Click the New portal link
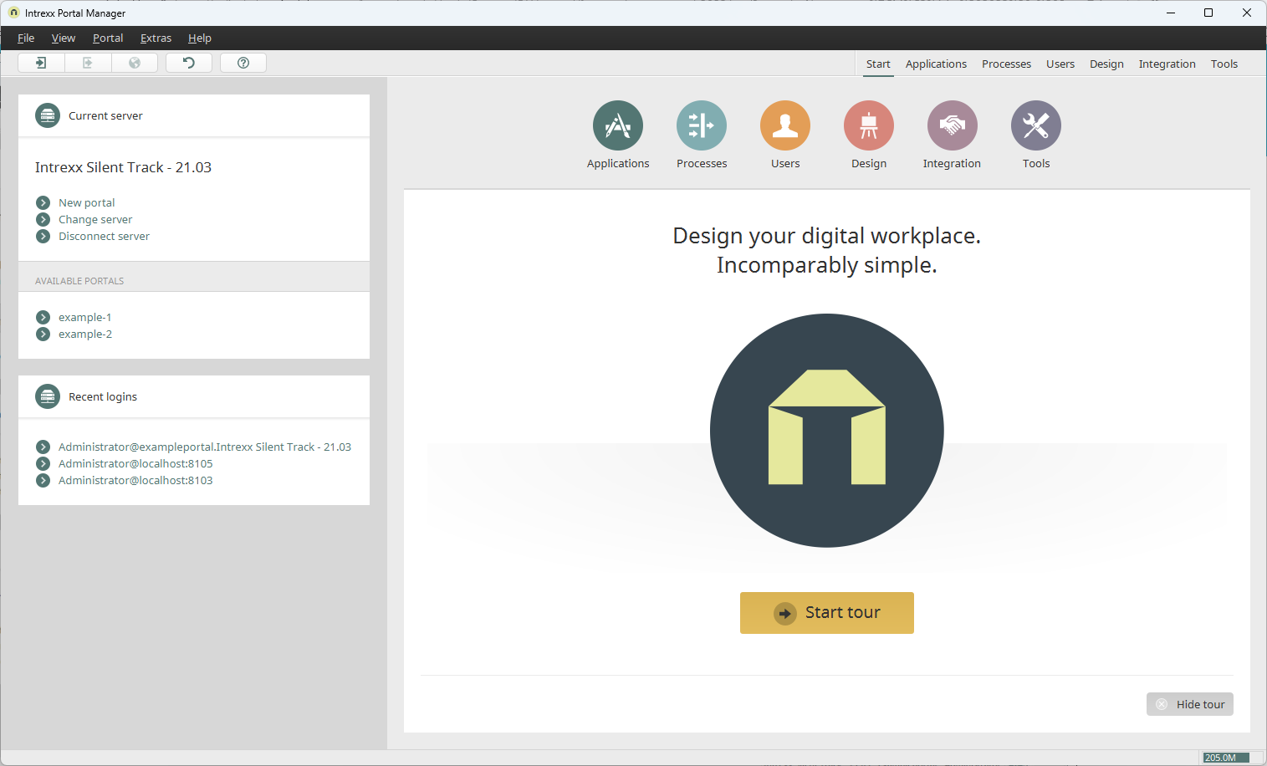Image resolution: width=1267 pixels, height=766 pixels. [87, 202]
